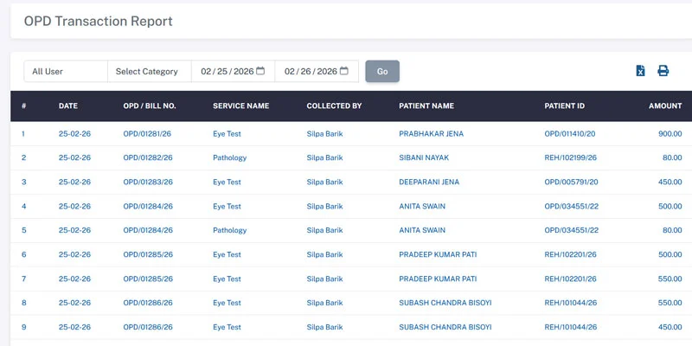Click the OPD Transaction Report title
The image size is (692, 346).
(x=98, y=21)
